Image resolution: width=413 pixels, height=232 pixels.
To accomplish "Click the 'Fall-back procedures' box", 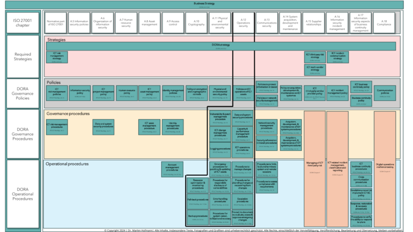I will pyautogui.click(x=198, y=201).
